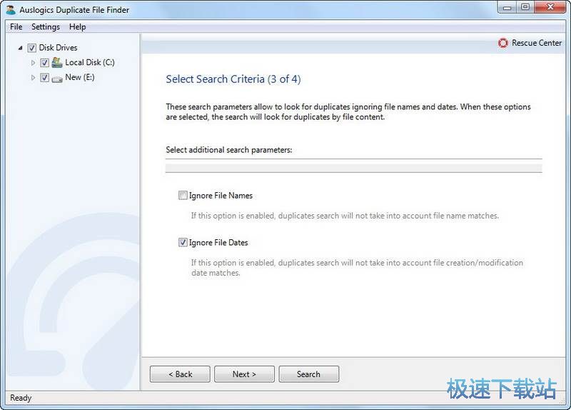Expand the New (E:) node
This screenshot has width=571, height=410.
33,78
